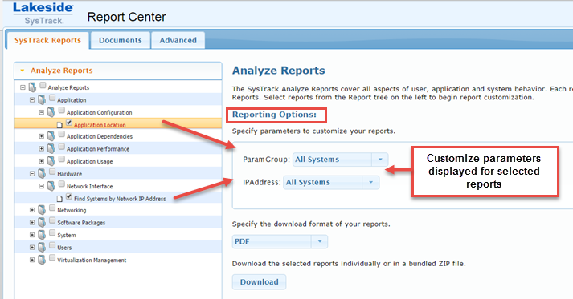Click the folder icon next to Networking
Viewport: 573px width, 299px height.
pos(42,210)
